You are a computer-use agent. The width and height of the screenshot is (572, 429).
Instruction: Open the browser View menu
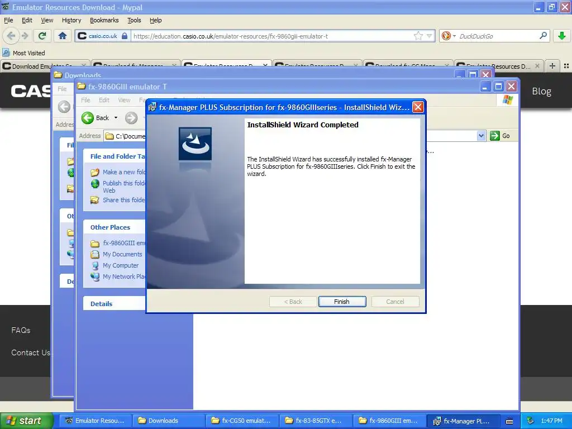click(47, 20)
